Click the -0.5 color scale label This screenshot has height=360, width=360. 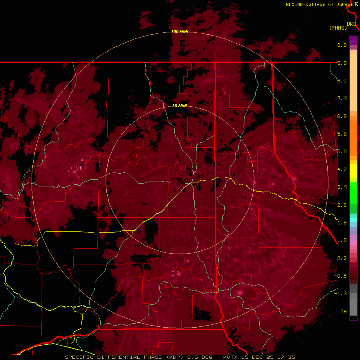[x=340, y=276]
